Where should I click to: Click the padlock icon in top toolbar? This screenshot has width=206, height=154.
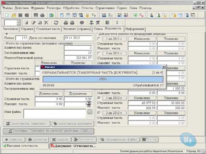[88, 15]
